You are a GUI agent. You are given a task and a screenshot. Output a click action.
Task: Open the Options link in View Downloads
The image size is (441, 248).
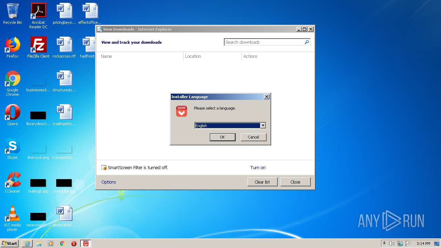coord(109,182)
